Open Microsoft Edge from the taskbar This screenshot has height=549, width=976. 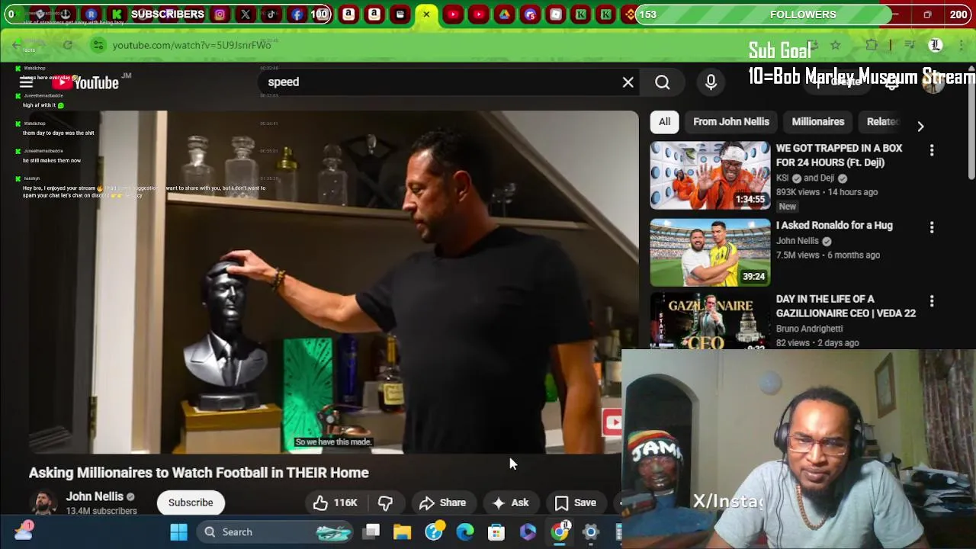tap(464, 532)
